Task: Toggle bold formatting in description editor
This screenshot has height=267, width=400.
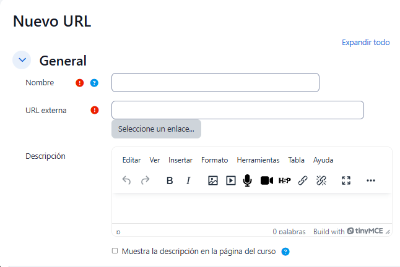Action: (170, 180)
